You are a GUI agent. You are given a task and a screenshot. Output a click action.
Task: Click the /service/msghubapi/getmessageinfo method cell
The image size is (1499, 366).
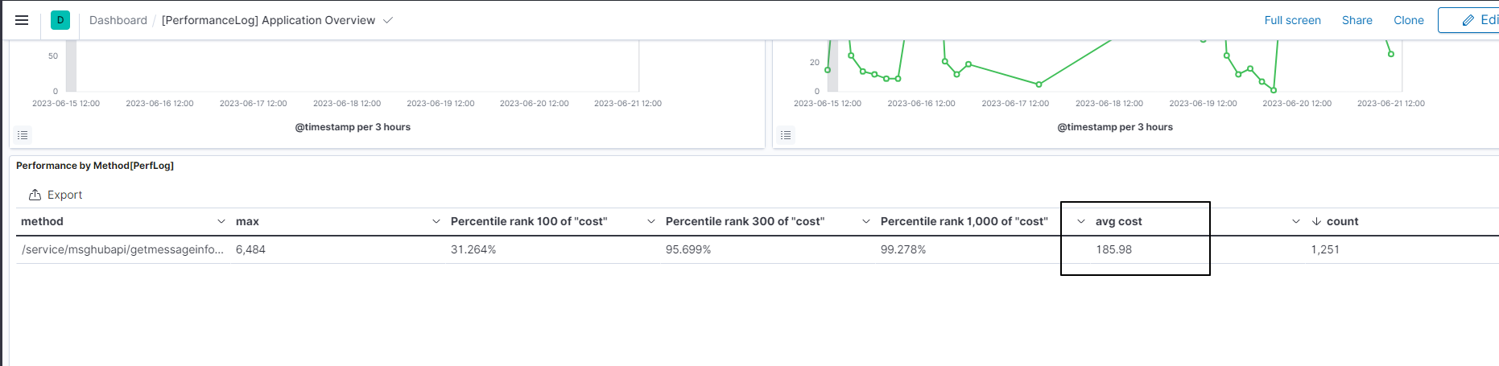pyautogui.click(x=122, y=249)
